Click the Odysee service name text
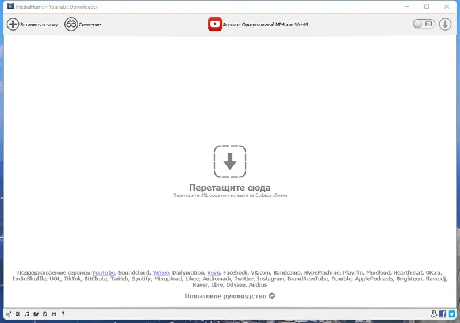Image resolution: width=460 pixels, height=323 pixels. 236,284
